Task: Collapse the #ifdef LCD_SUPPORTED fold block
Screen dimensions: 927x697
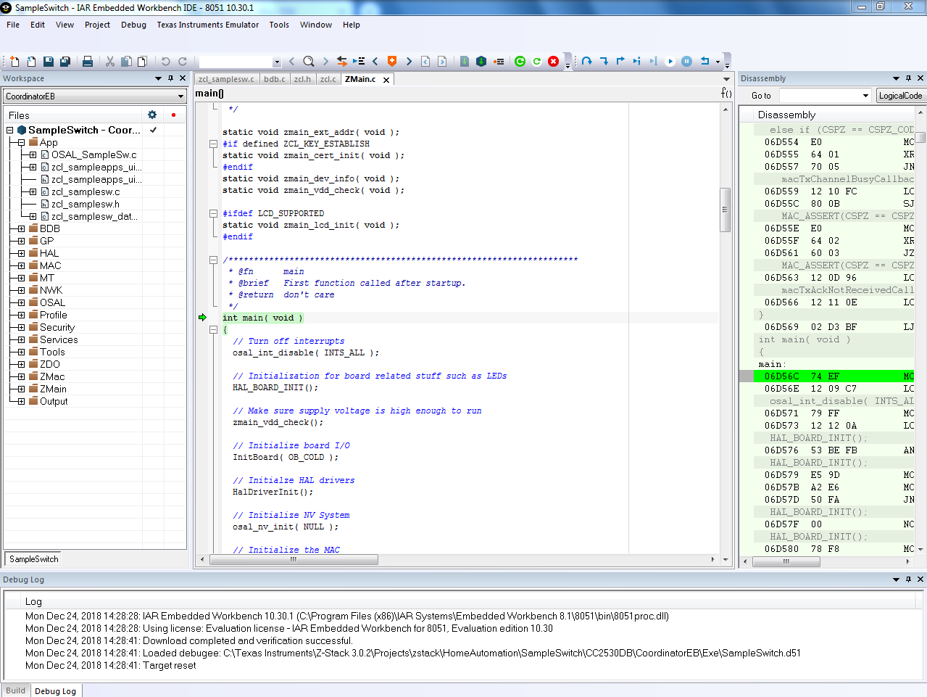Action: tap(213, 213)
